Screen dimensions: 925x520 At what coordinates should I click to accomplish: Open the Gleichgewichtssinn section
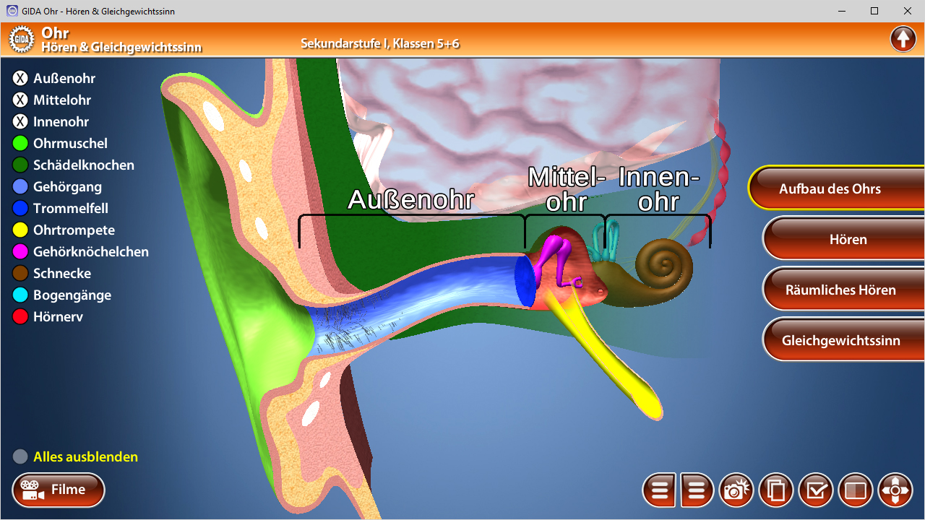840,340
